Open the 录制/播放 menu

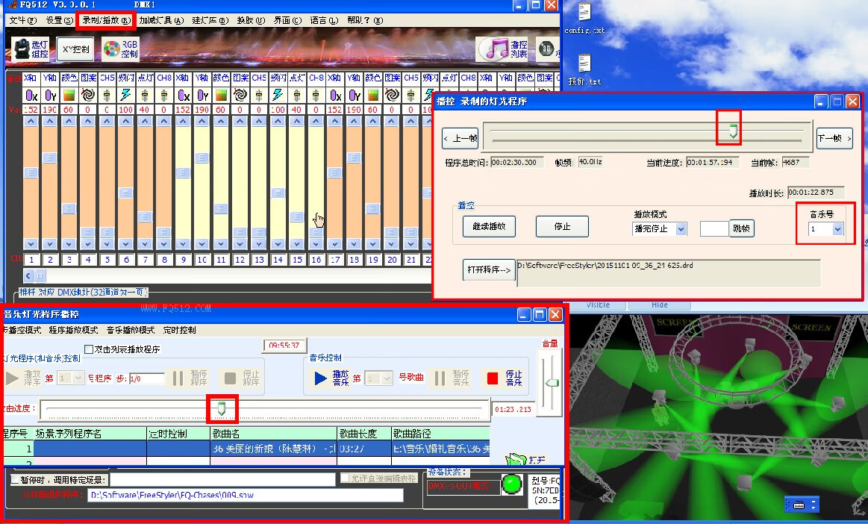(x=105, y=20)
